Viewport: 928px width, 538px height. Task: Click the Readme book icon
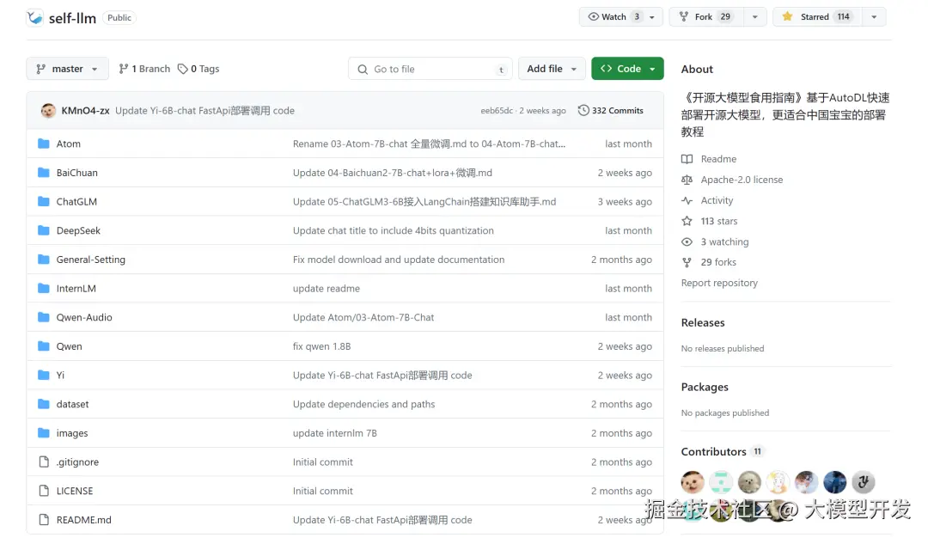pyautogui.click(x=687, y=159)
